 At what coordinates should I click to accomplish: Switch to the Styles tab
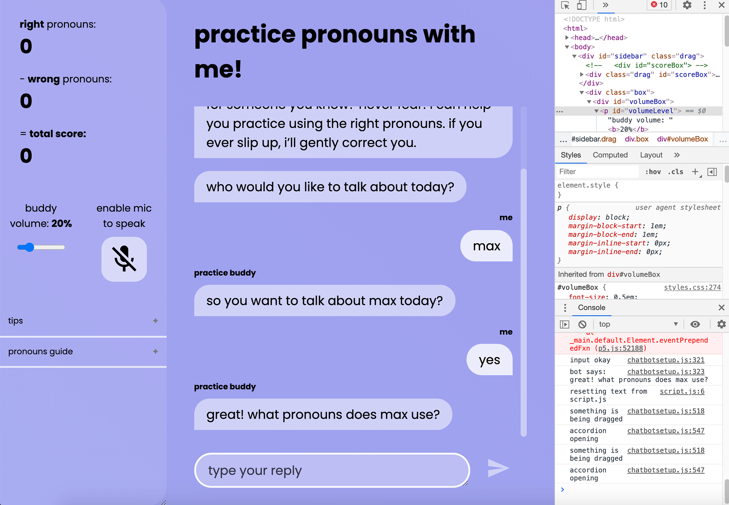tap(571, 155)
